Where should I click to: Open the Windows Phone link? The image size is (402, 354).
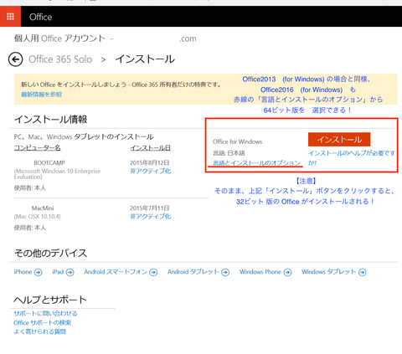(260, 272)
